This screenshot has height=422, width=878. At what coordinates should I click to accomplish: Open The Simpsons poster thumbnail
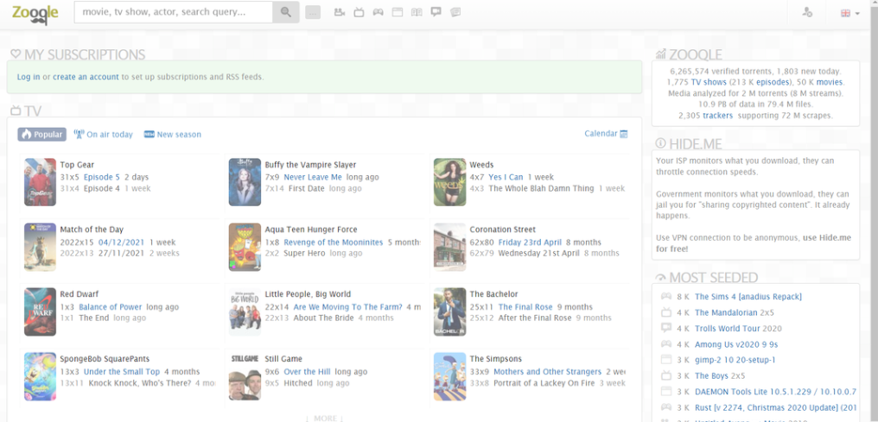coord(449,376)
